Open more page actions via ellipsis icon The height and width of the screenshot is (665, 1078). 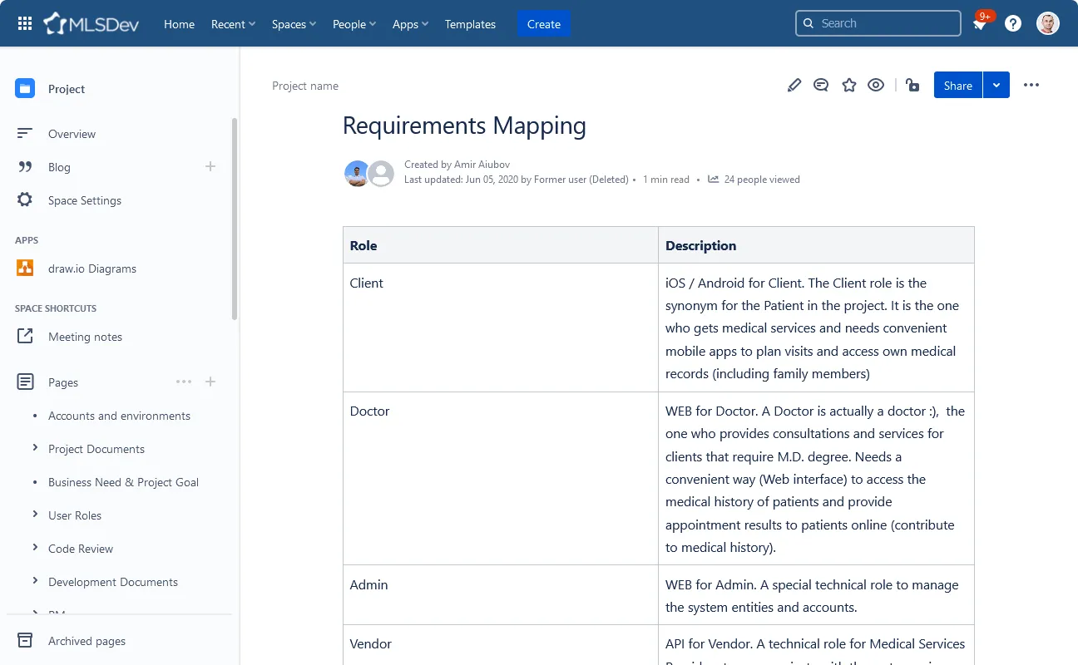[1031, 85]
